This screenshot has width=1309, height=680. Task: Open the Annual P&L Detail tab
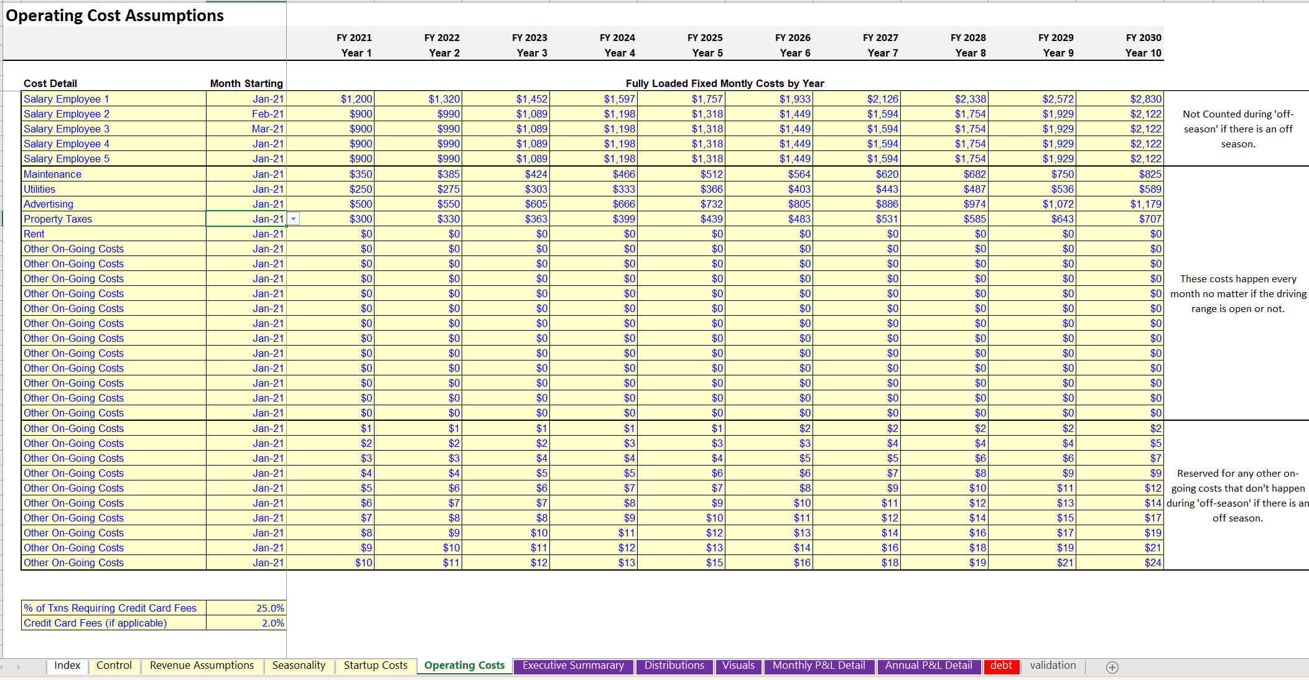[x=928, y=665]
